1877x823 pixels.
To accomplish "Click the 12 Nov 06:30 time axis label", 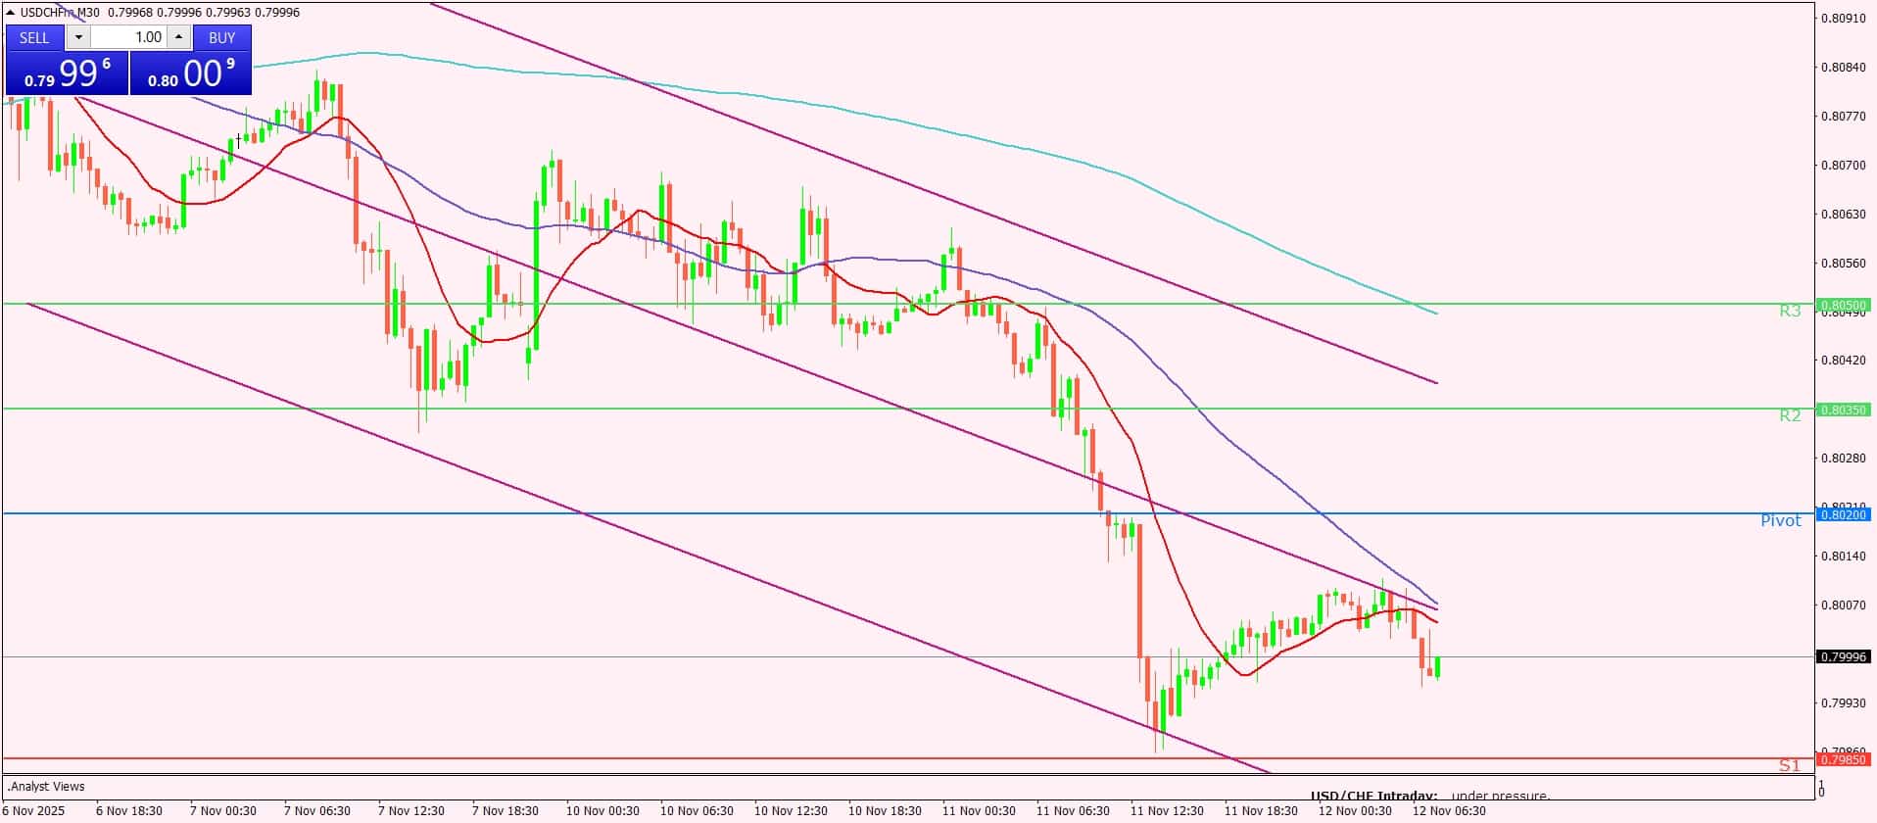I will click(x=1450, y=811).
